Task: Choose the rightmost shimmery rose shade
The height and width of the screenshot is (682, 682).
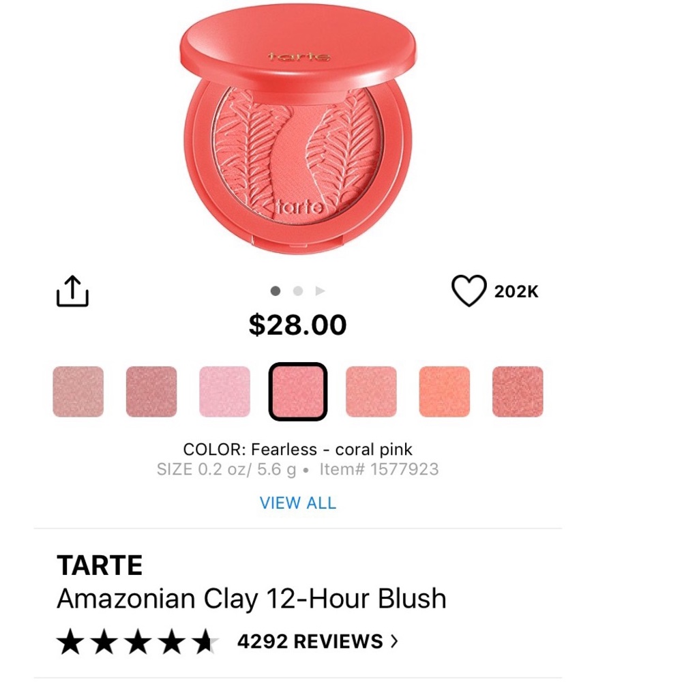Action: coord(518,390)
